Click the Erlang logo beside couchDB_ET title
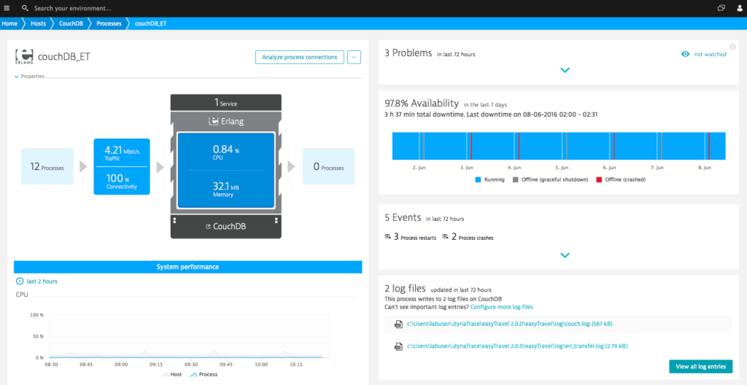This screenshot has height=385, width=747. pyautogui.click(x=24, y=55)
